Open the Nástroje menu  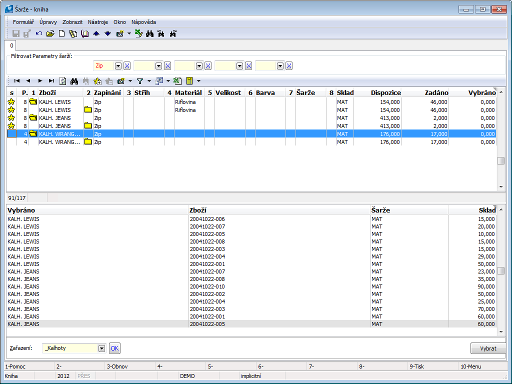point(98,22)
